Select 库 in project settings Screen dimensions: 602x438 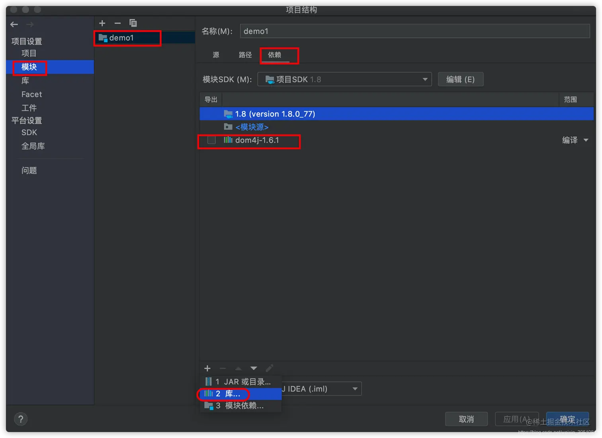point(25,81)
